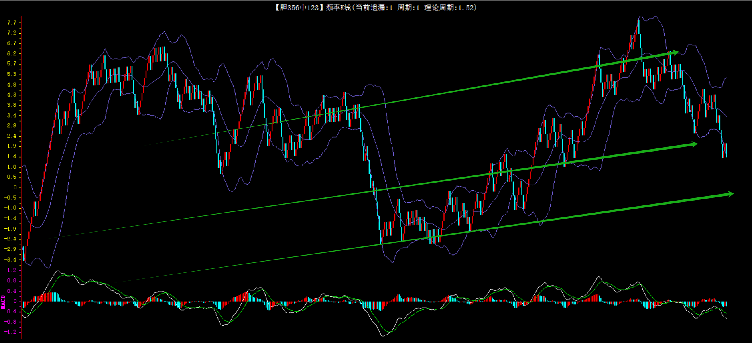
Task: Click the 4.8 price axis label
Action: coord(12,85)
